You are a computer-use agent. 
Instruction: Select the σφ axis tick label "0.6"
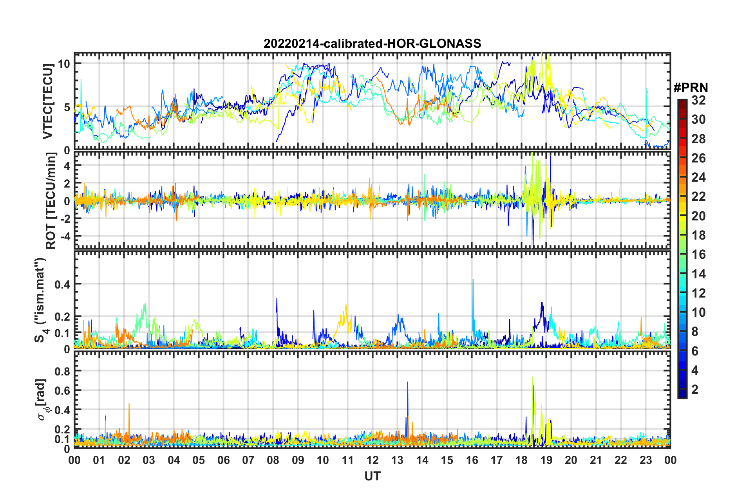(x=62, y=391)
